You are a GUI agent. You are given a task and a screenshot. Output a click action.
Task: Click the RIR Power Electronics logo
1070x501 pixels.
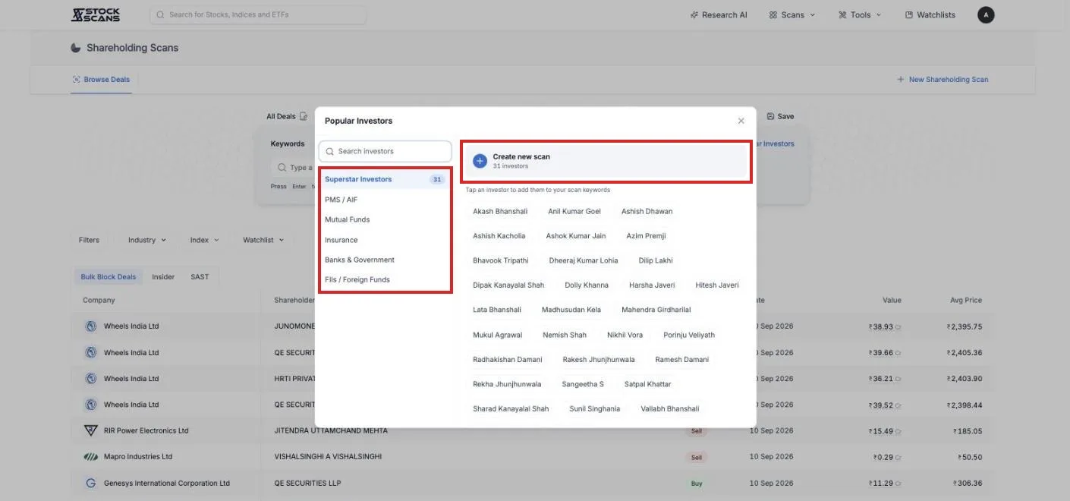90,430
